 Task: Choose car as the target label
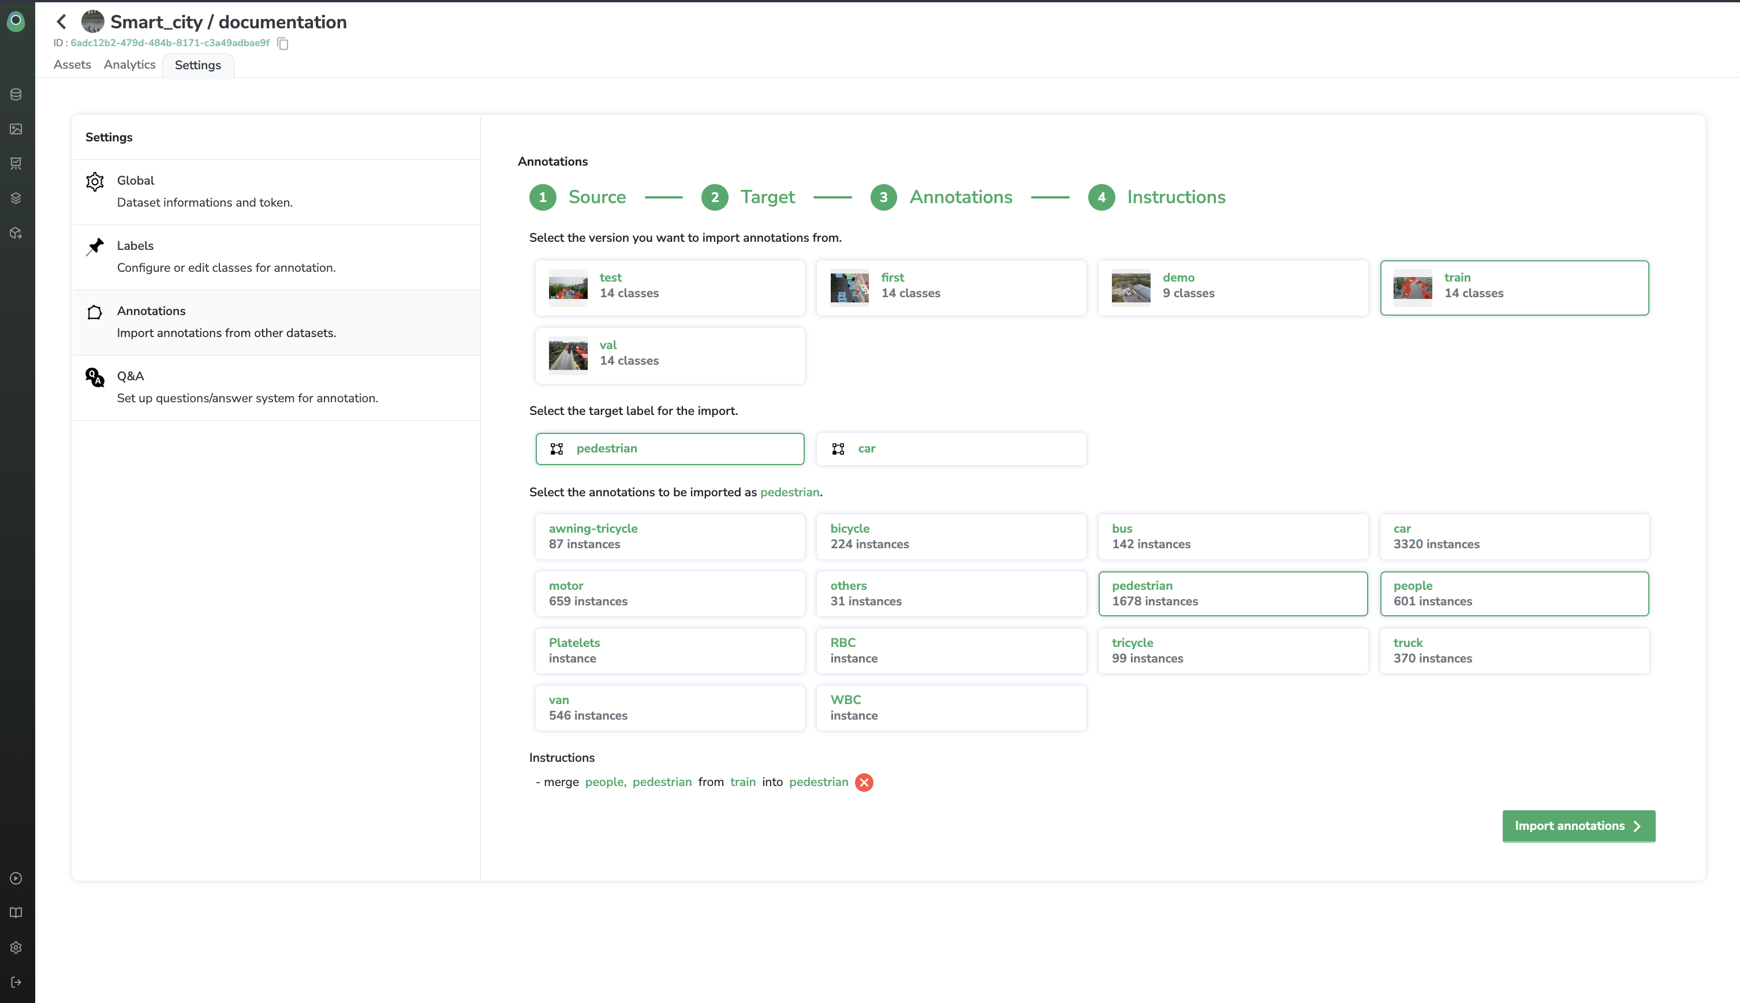[x=950, y=448]
